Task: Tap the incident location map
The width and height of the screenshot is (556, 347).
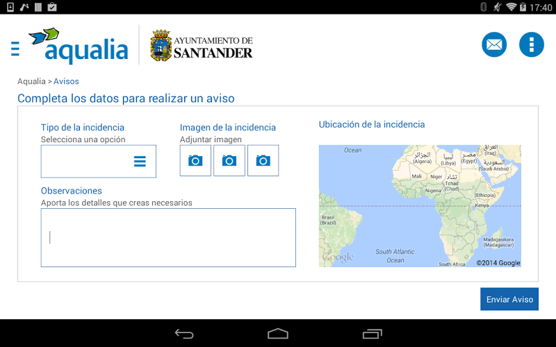Action: coord(420,205)
